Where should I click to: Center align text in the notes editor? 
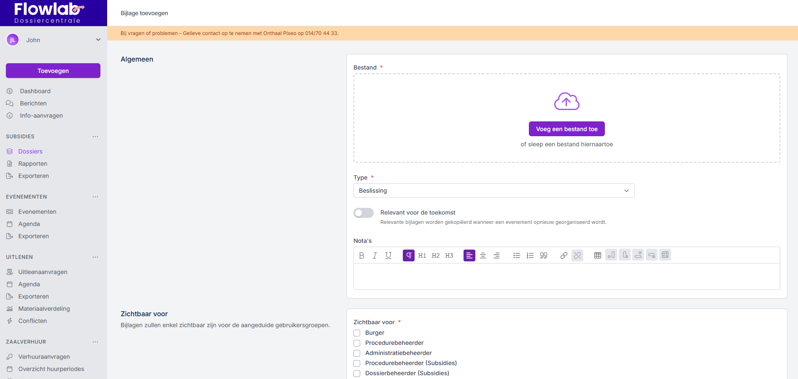point(483,255)
